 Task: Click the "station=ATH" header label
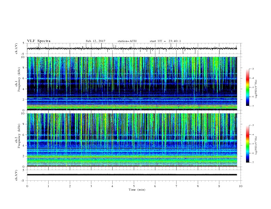(x=127, y=41)
